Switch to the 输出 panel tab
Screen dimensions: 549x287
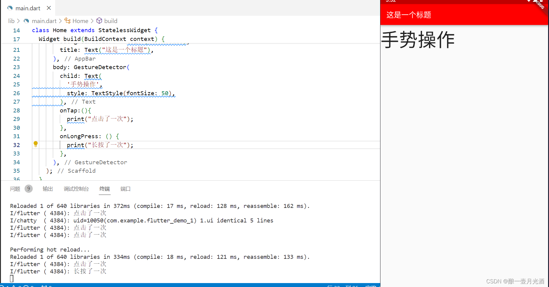pyautogui.click(x=48, y=189)
